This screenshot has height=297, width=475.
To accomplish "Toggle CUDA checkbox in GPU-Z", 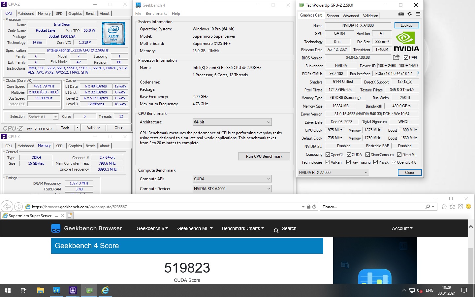I will click(x=349, y=155).
